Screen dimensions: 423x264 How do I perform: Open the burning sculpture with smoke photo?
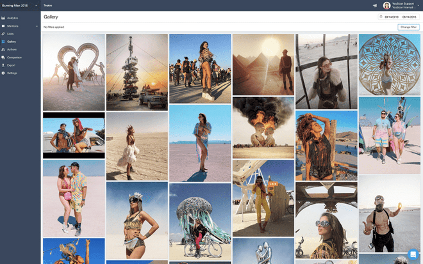(x=263, y=128)
